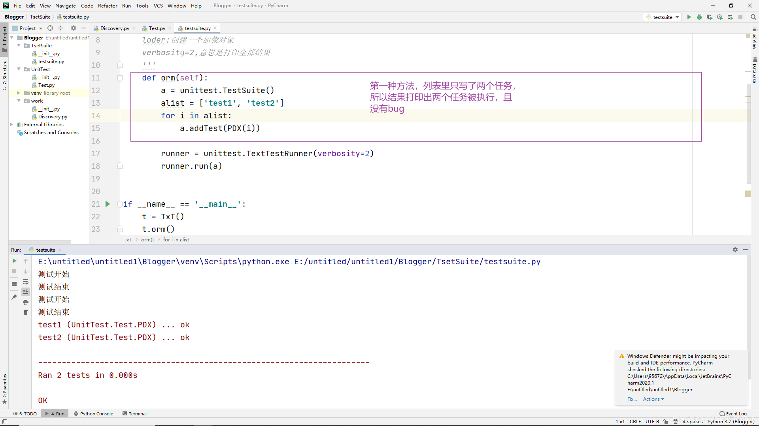Open the testsuite run configuration dropdown

coord(663,17)
